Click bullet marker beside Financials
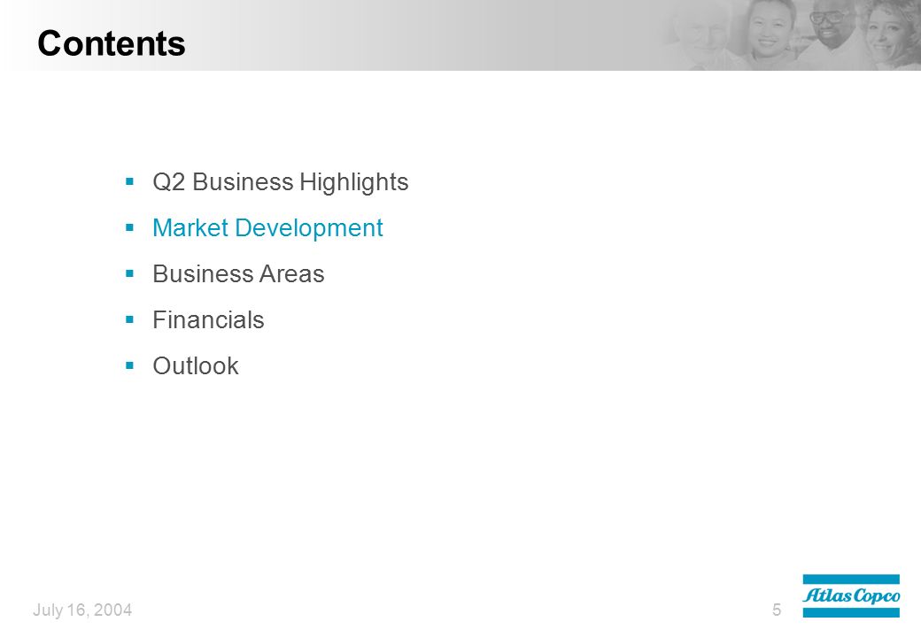921x637 pixels. point(130,319)
